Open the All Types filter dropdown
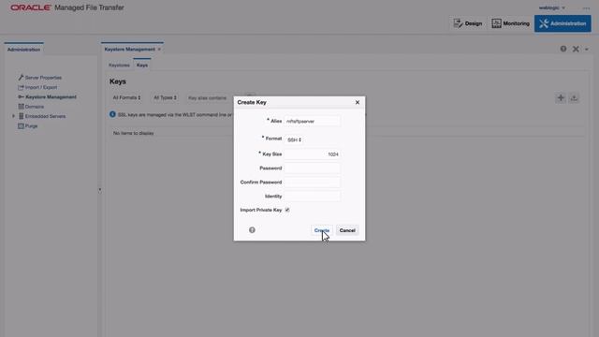The height and width of the screenshot is (337, 599). tap(165, 97)
